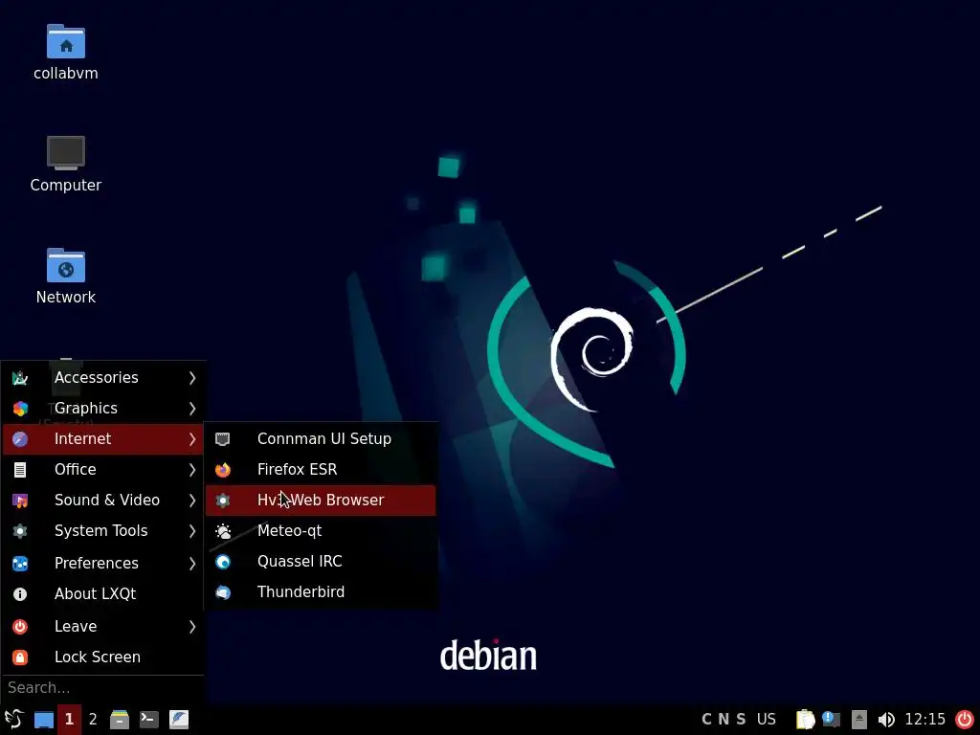Open the file manager quick-launch icon
The image size is (980, 735).
point(120,720)
